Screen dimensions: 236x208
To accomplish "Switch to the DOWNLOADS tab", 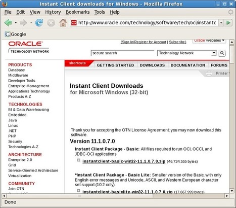I will tap(152, 65).
